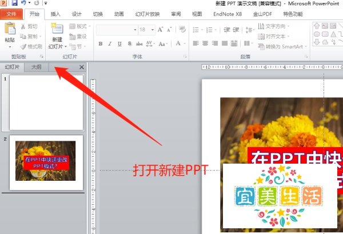Select the oval shape in gallery
This screenshot has height=234, width=343.
coord(317,34)
